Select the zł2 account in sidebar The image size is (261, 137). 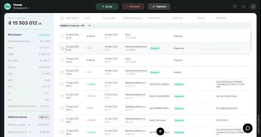point(29,100)
